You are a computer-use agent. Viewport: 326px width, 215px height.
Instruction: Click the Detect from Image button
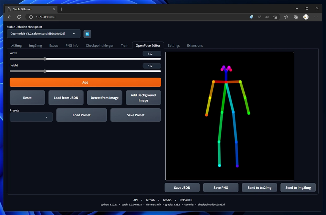[x=104, y=98]
